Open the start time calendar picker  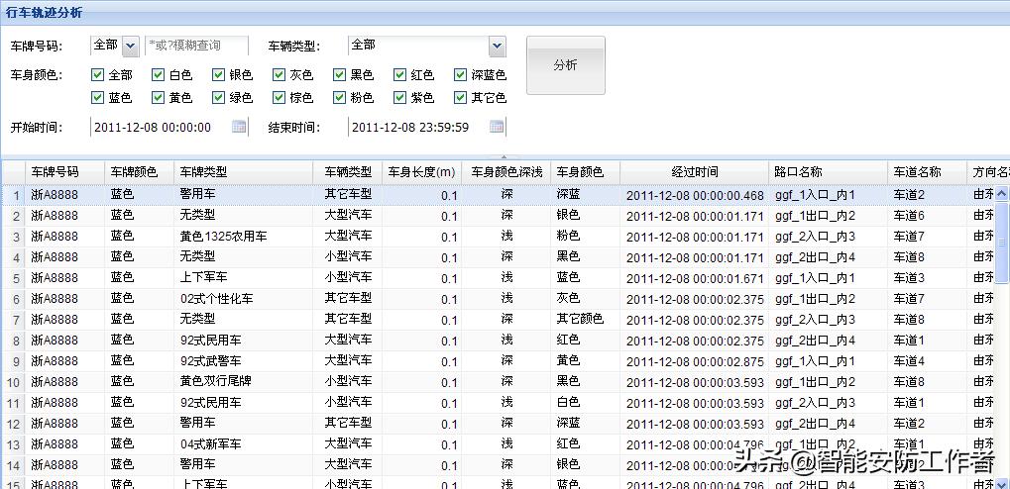239,127
